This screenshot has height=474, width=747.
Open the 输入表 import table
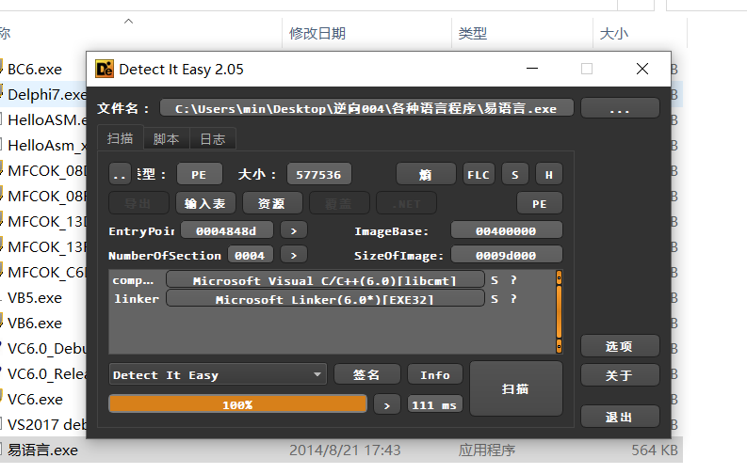pyautogui.click(x=204, y=203)
